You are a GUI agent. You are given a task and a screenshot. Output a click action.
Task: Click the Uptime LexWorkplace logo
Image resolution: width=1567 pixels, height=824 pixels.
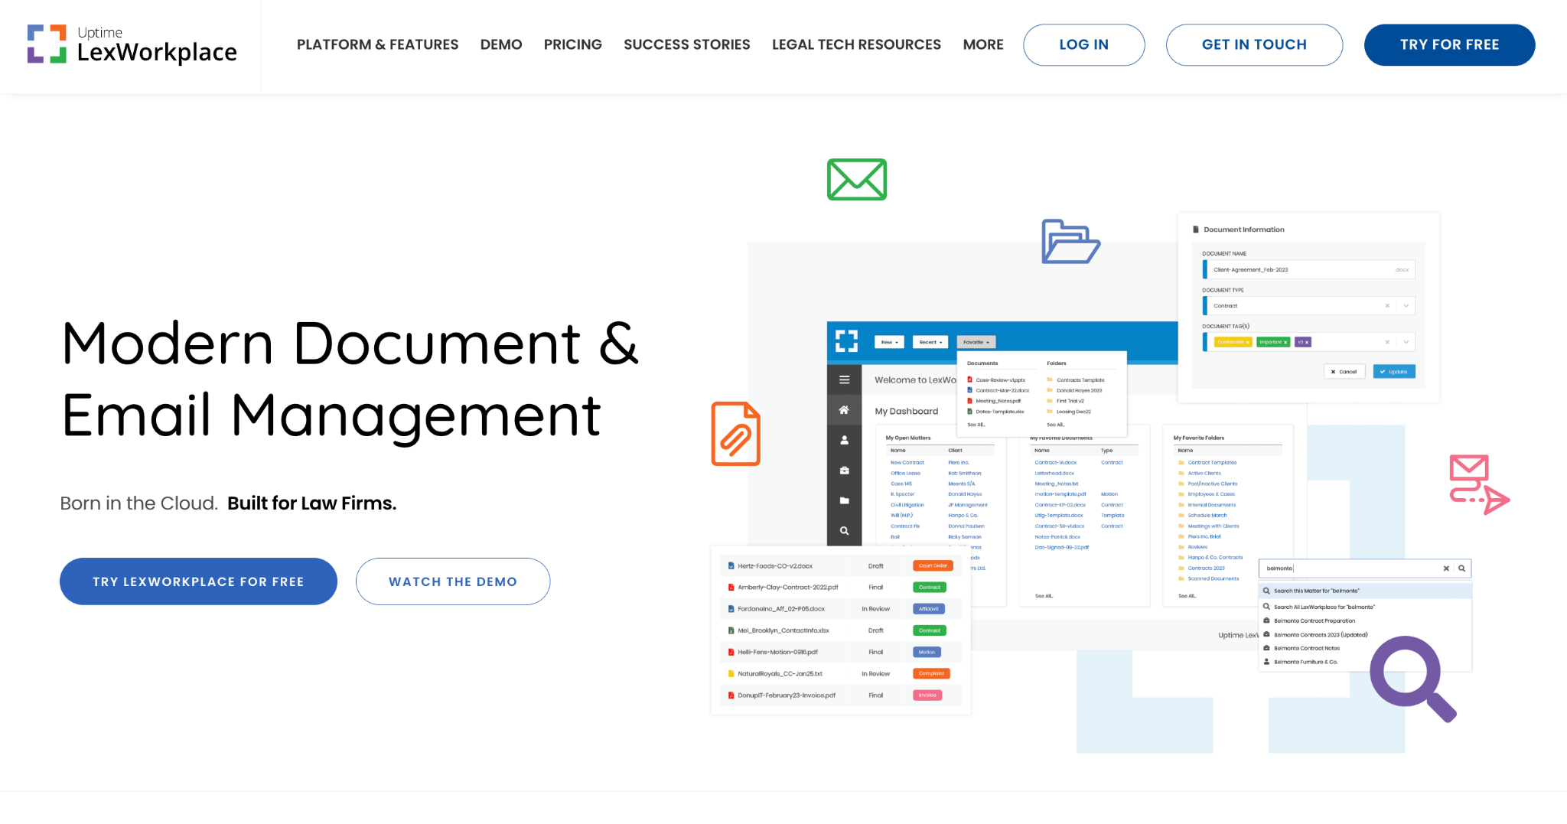[x=132, y=44]
